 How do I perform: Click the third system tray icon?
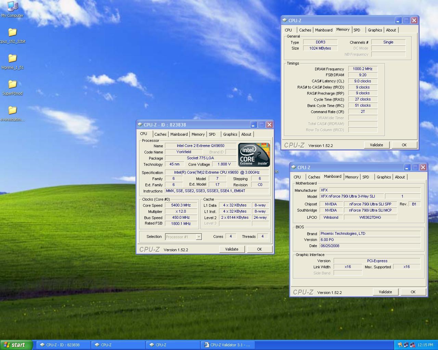coord(413,345)
